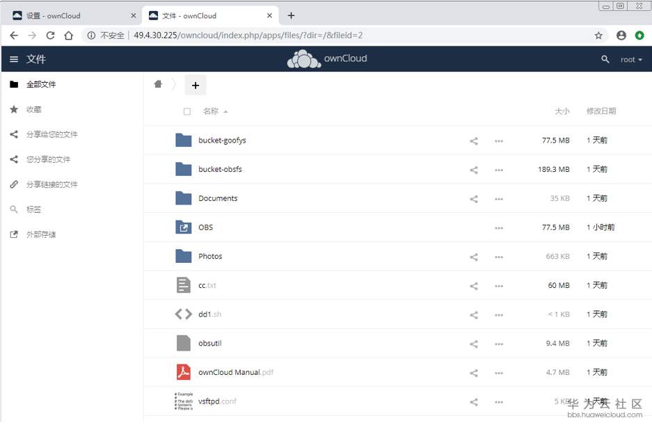Open the OBS external storage folder

tap(205, 227)
